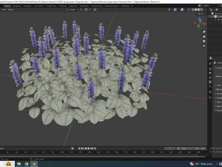Screen dimensions: 222x167
Task: Expand the Rigid Body World panel
Action: click(216, 106)
